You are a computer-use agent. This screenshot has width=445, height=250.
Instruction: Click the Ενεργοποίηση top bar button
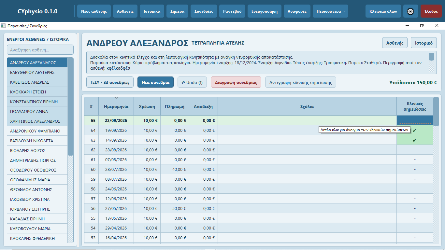[x=265, y=11]
